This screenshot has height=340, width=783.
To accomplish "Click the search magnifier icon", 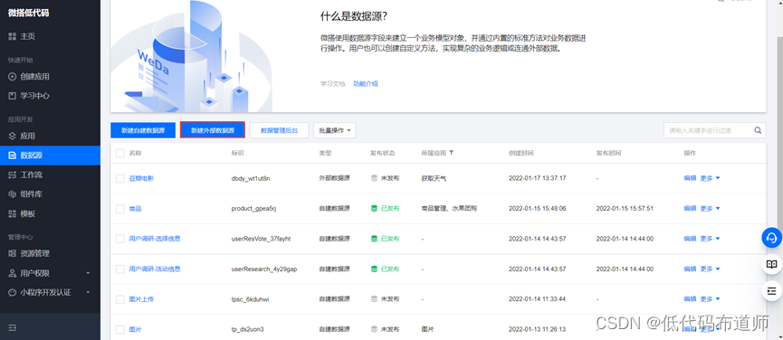I will pyautogui.click(x=758, y=130).
